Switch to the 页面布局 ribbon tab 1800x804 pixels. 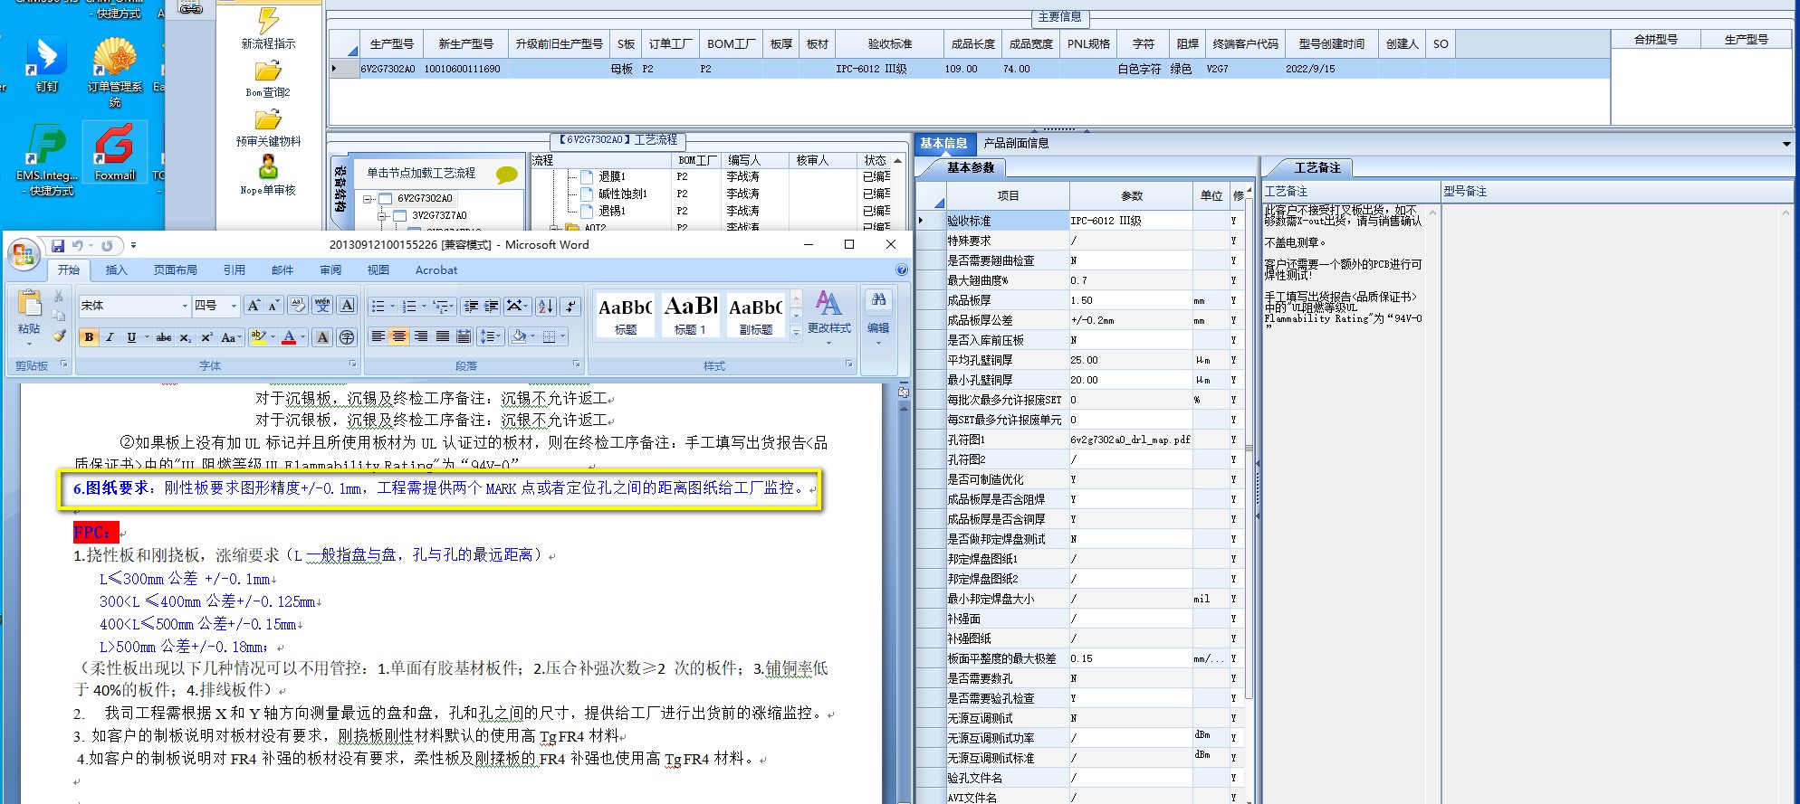(x=175, y=270)
